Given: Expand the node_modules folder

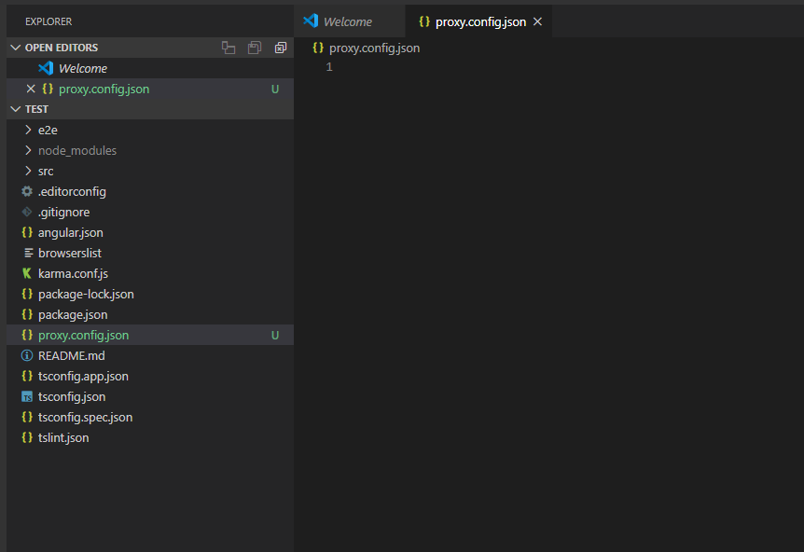Looking at the screenshot, I should tap(28, 150).
